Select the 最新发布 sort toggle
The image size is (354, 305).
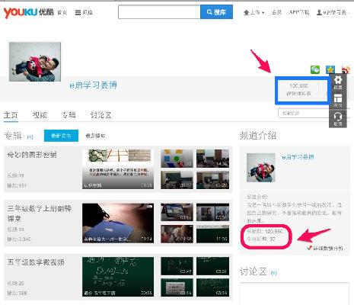tap(61, 136)
